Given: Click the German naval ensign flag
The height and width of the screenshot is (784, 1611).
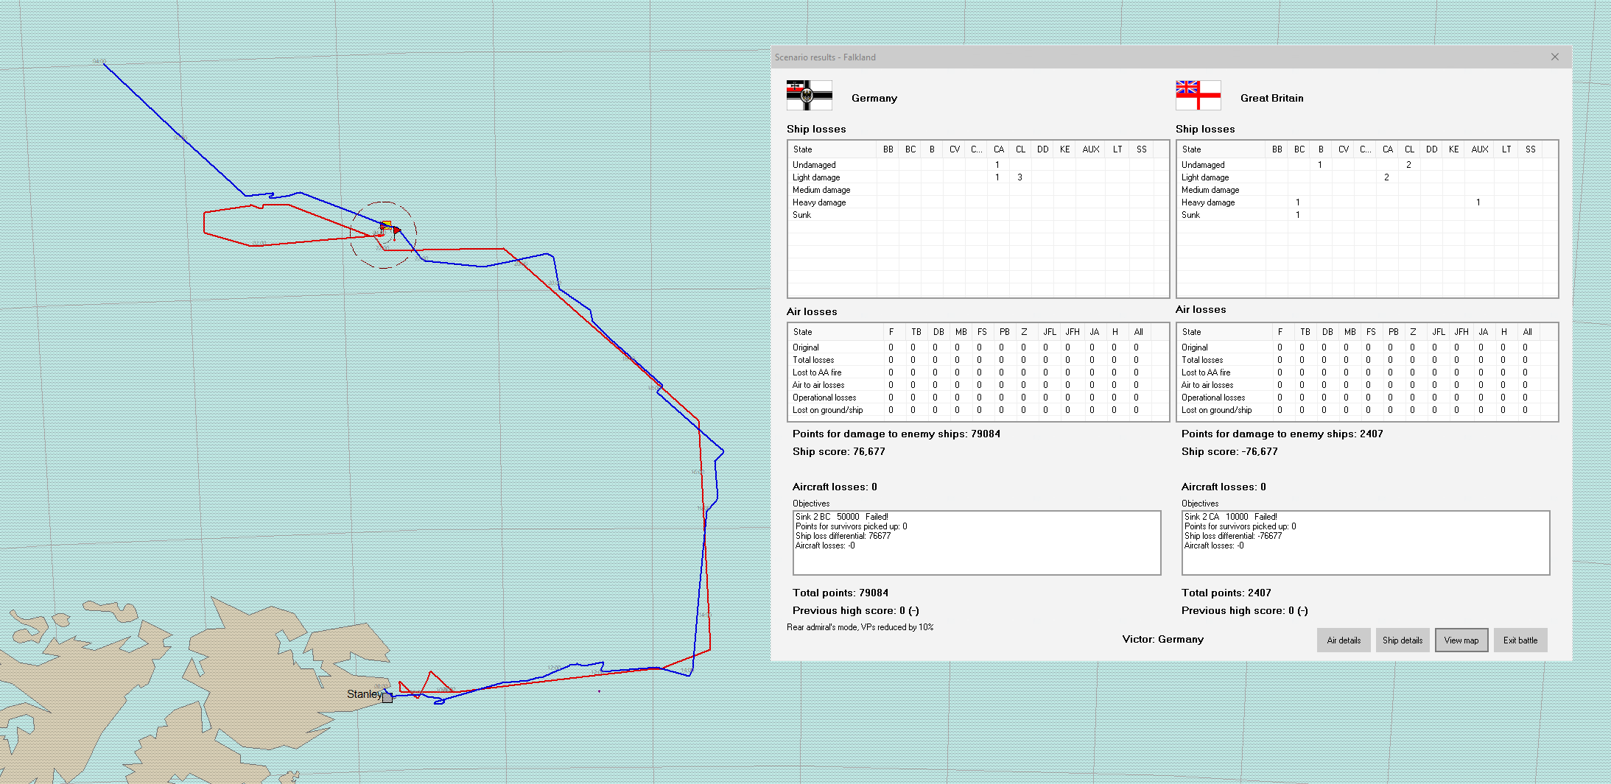Looking at the screenshot, I should point(809,96).
